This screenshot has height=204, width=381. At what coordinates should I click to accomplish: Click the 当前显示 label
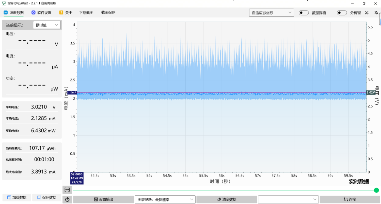[14, 25]
